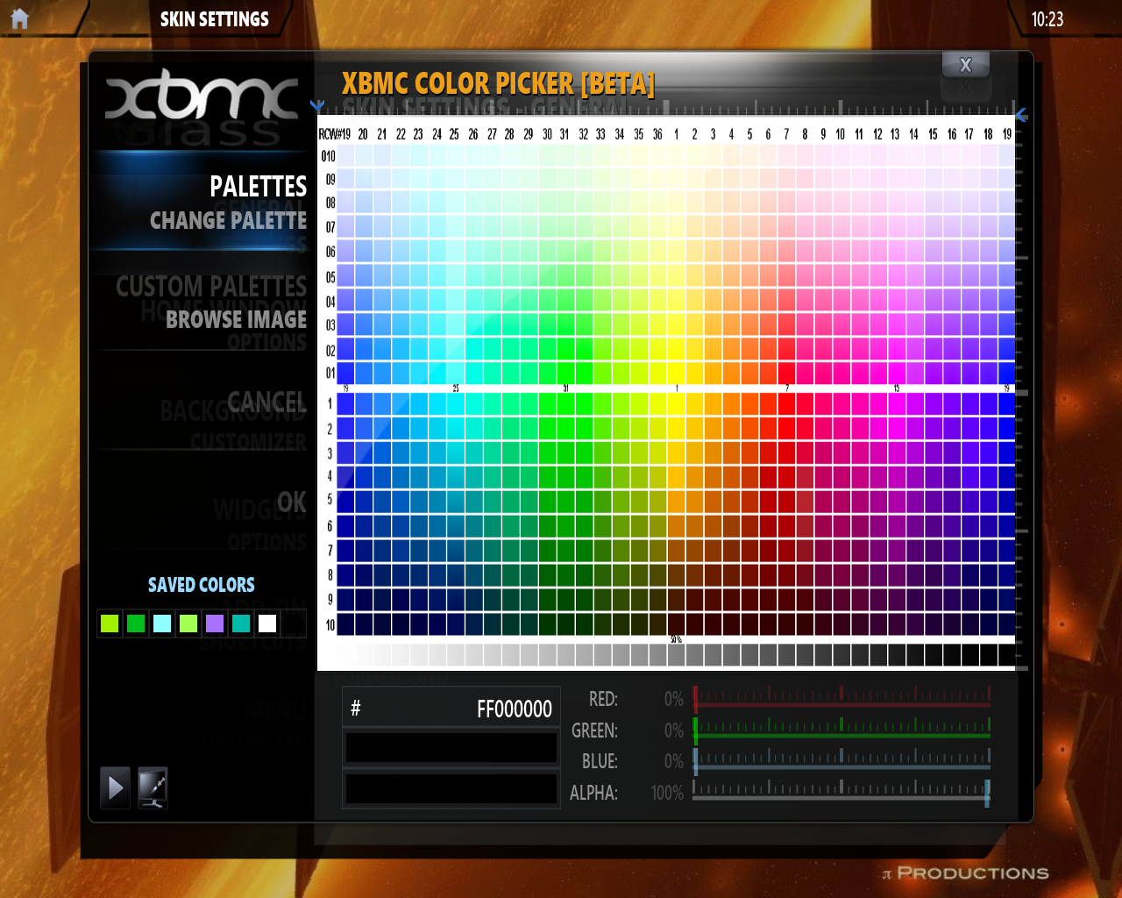Adjust the ALPHA slider handle at 100%
The image size is (1122, 898).
click(x=987, y=793)
